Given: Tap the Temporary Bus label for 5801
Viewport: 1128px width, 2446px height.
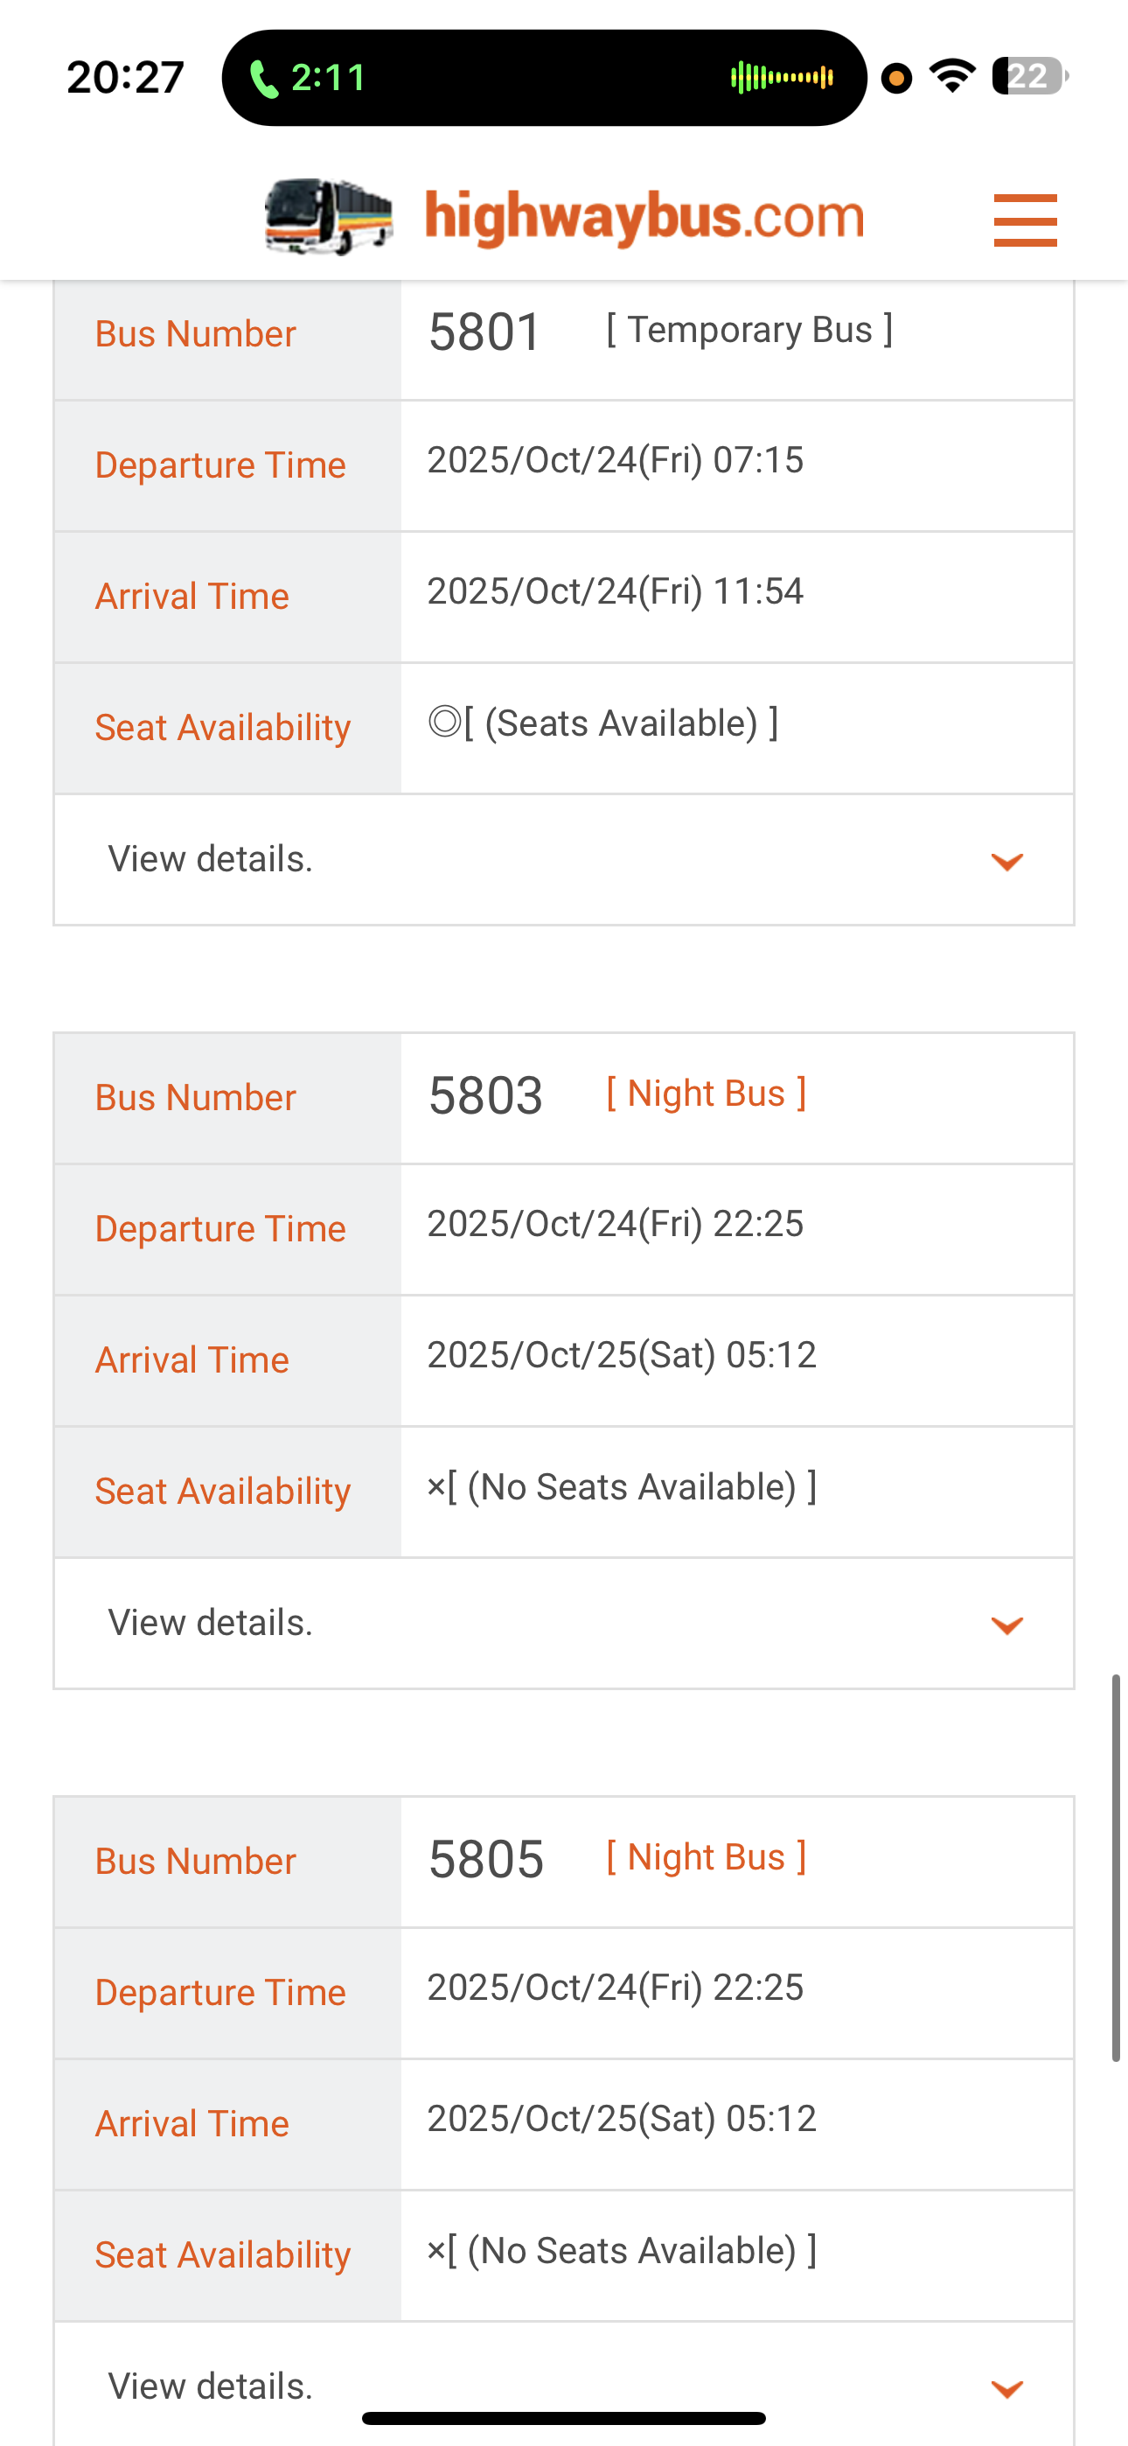Looking at the screenshot, I should coord(749,331).
